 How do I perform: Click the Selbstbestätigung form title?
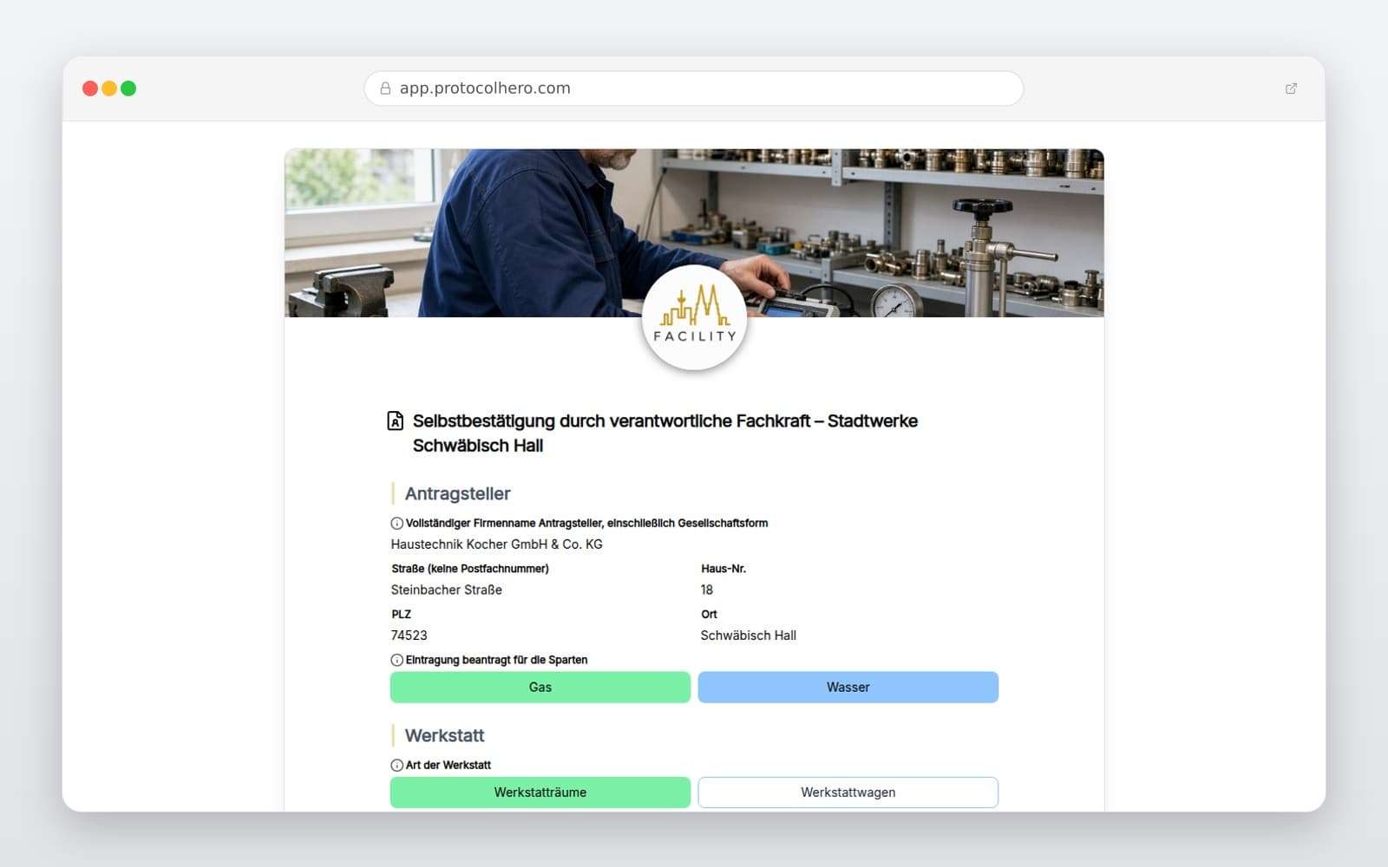point(665,433)
